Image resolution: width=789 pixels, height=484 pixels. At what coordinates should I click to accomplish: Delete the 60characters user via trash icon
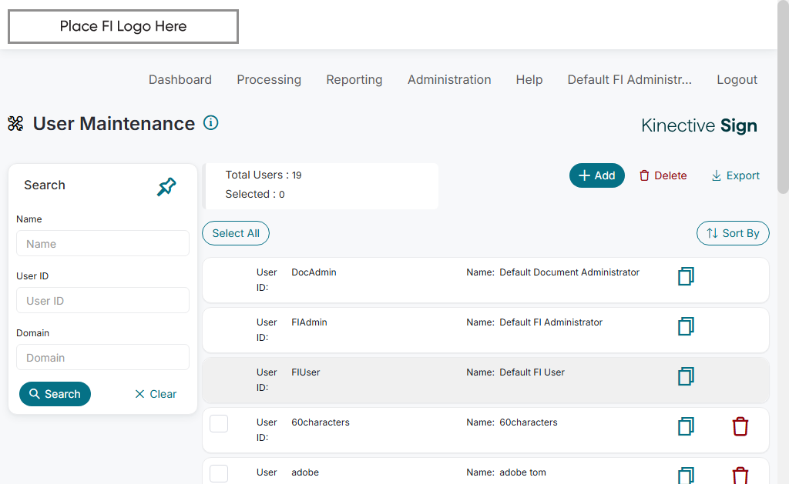coord(740,426)
